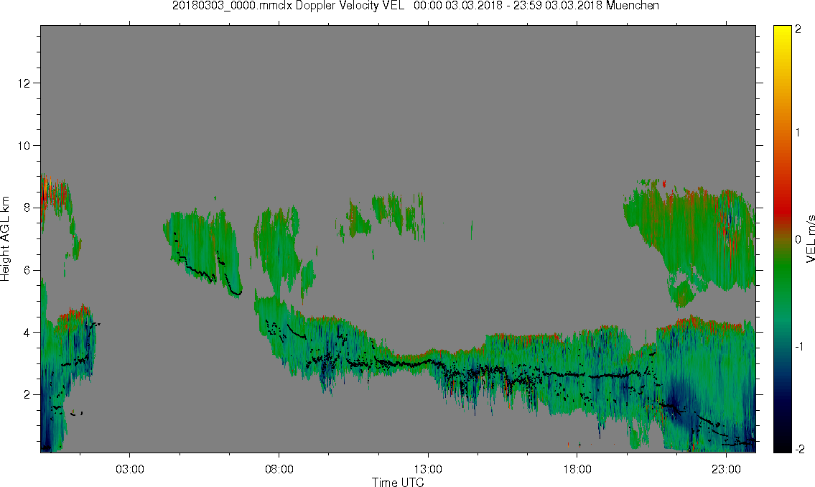Click the colorbar label '0'
815x487 pixels.
[x=798, y=240]
